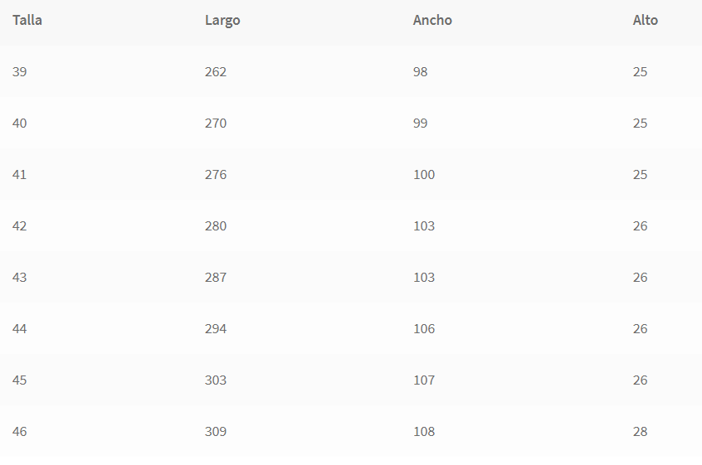Select the size 44 cell
The image size is (702, 465).
point(20,329)
